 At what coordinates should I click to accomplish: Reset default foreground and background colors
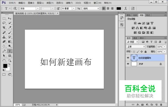(4, 70)
